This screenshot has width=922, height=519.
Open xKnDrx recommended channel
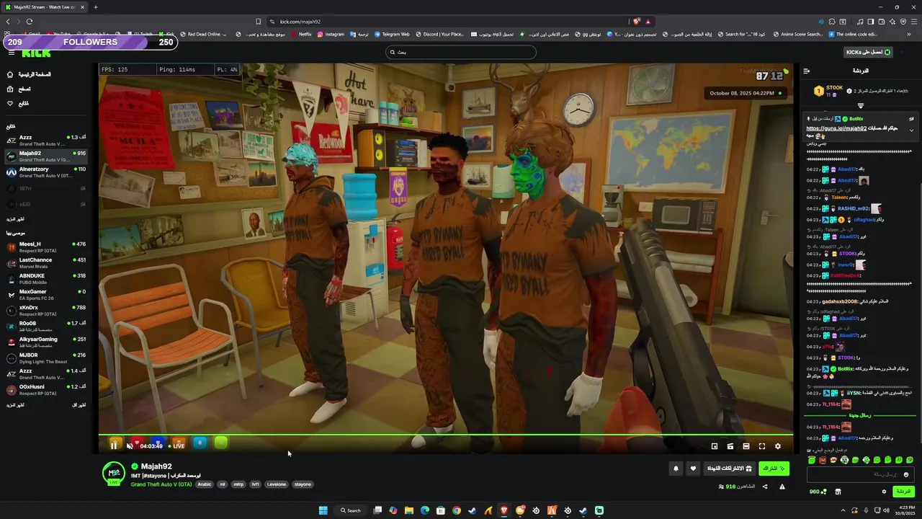click(x=46, y=311)
